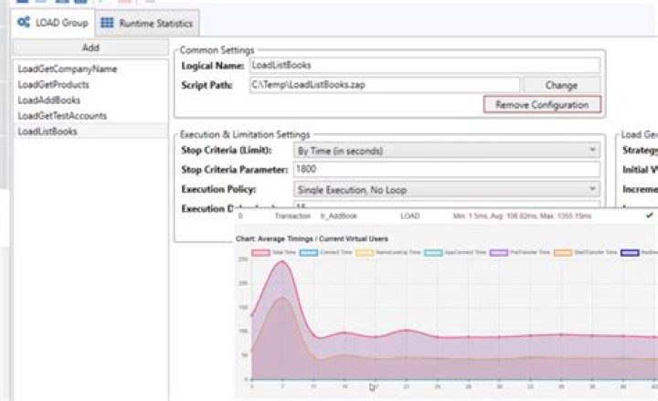The width and height of the screenshot is (658, 401).
Task: Click the Change script path button
Action: 561,85
